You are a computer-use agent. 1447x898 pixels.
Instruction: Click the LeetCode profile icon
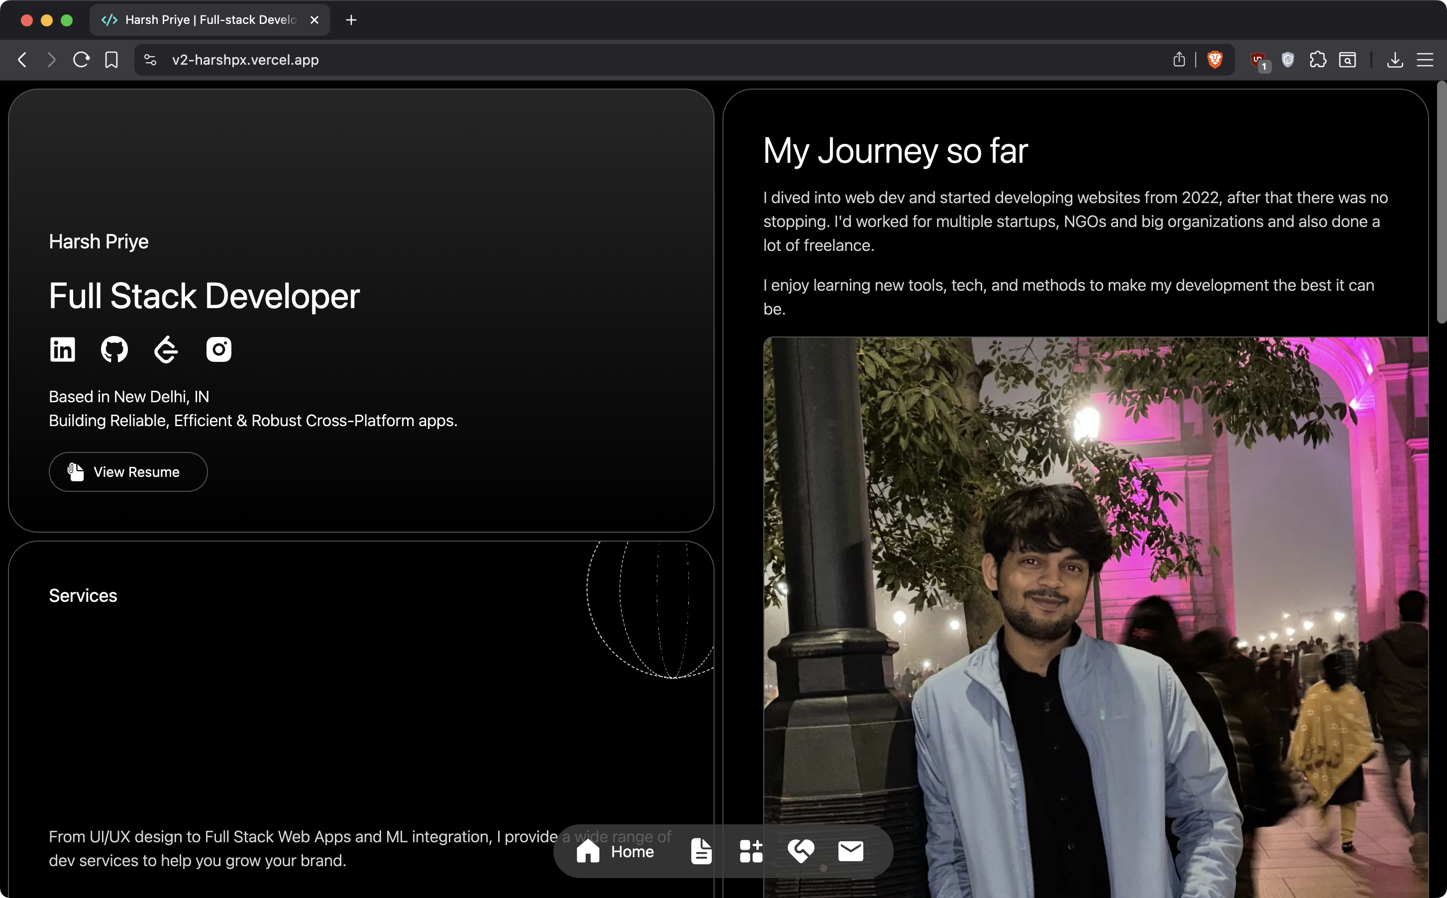pos(166,349)
